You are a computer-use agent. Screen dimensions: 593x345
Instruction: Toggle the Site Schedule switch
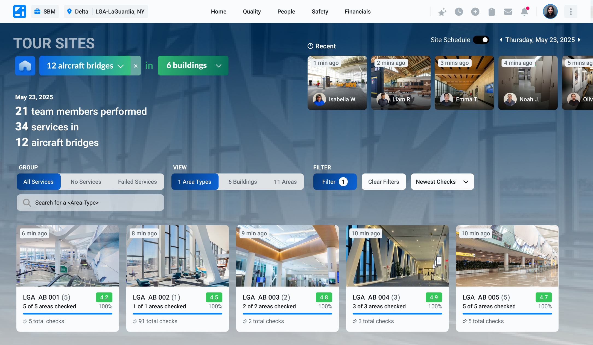tap(481, 40)
